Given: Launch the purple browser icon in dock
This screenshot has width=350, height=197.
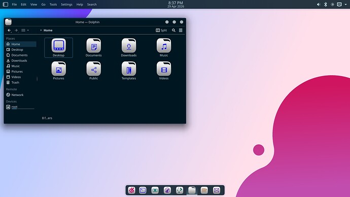Looking at the screenshot, I should tap(167, 190).
